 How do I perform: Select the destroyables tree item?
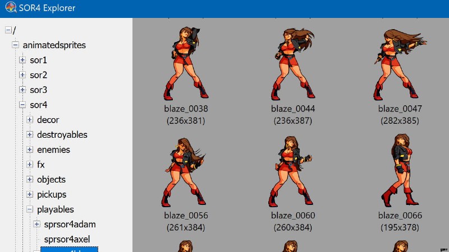pos(62,134)
